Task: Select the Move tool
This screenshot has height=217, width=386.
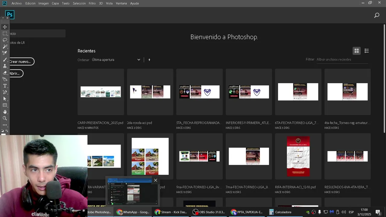Action: pyautogui.click(x=5, y=27)
